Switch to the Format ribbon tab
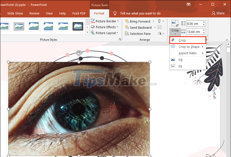231x157 pixels. 99,13
